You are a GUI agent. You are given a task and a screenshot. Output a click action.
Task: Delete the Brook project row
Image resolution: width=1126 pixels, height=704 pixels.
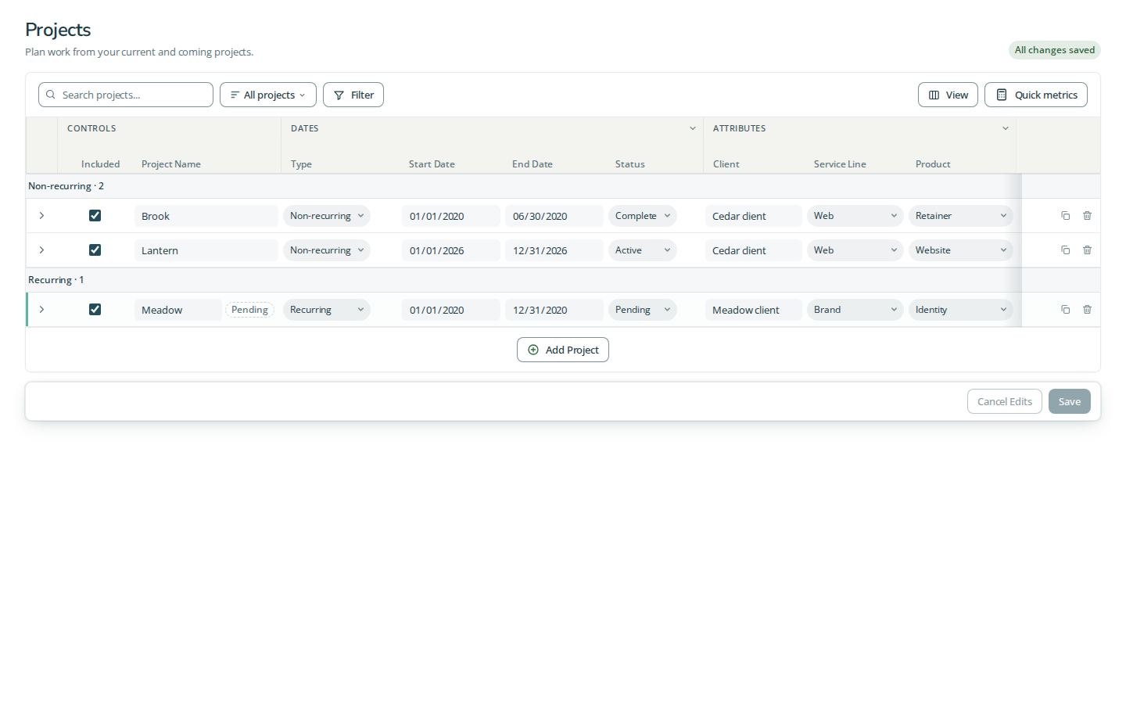pos(1087,216)
